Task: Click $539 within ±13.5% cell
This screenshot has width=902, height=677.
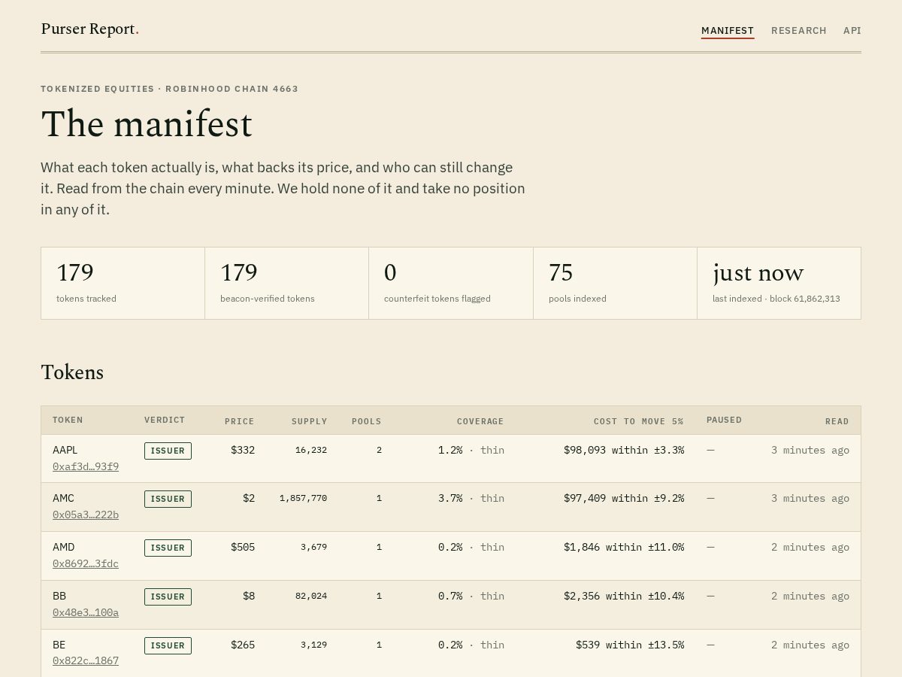Action: tap(630, 645)
